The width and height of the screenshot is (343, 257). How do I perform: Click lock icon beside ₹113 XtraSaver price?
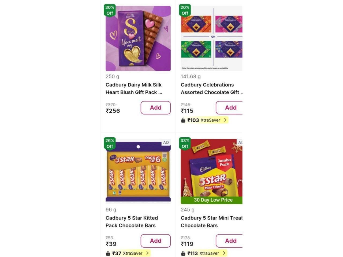(183, 253)
